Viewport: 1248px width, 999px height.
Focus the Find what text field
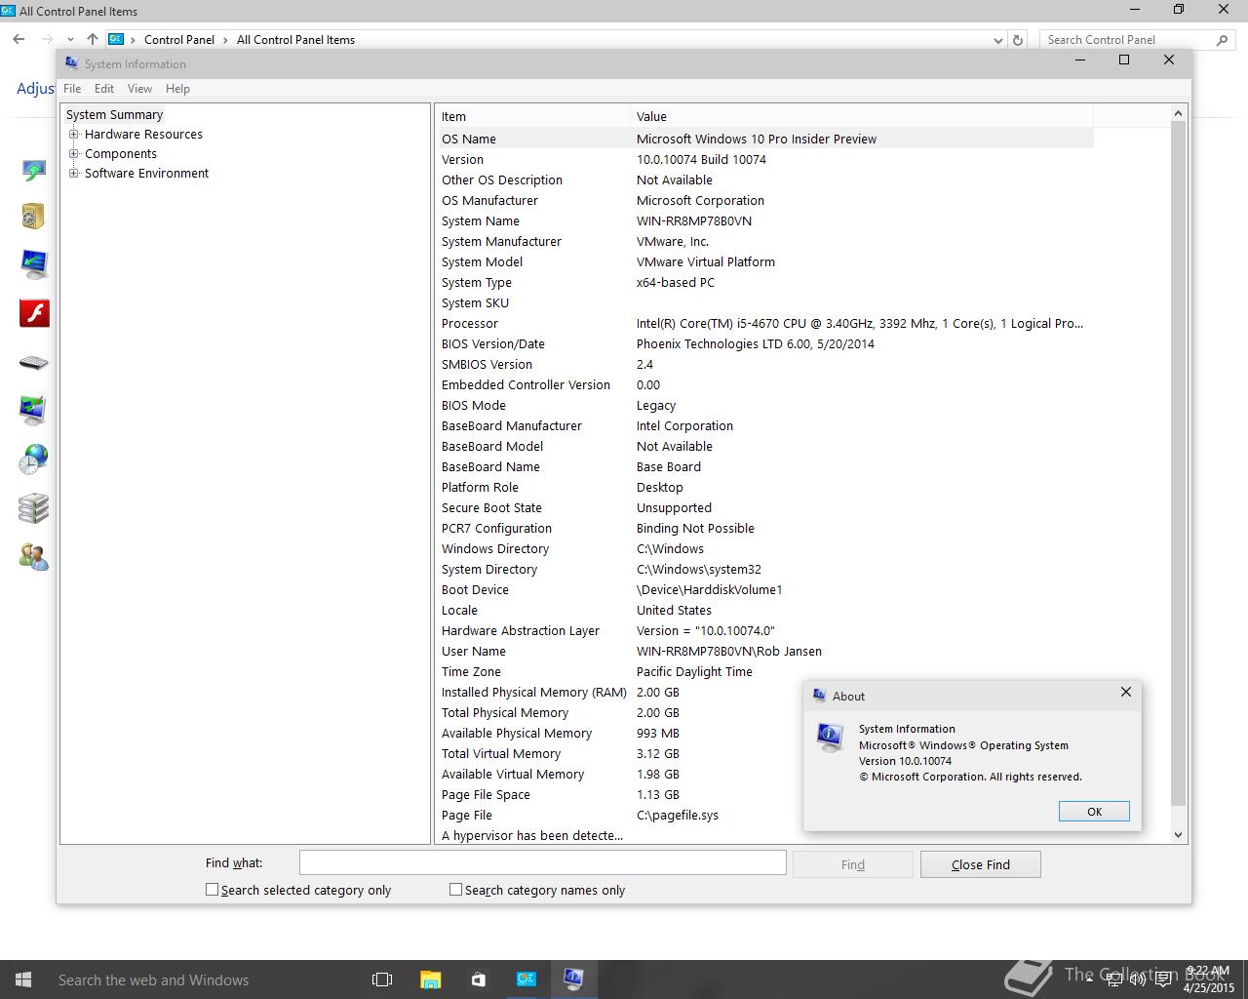pos(542,862)
